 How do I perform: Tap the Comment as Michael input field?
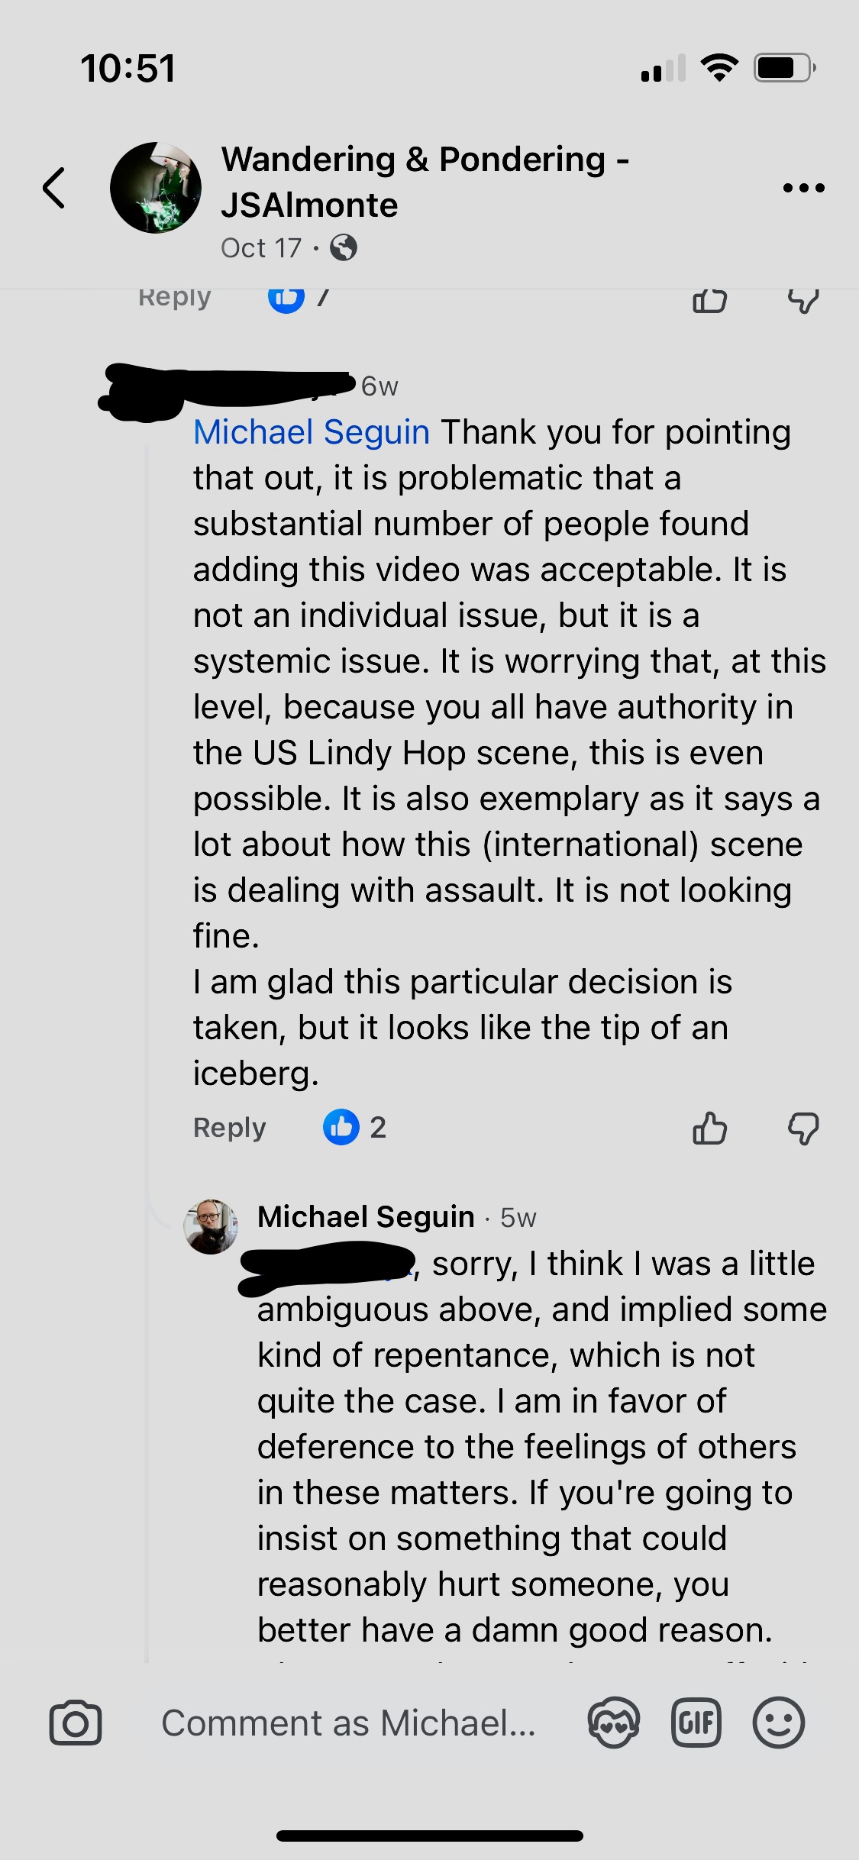(348, 1723)
